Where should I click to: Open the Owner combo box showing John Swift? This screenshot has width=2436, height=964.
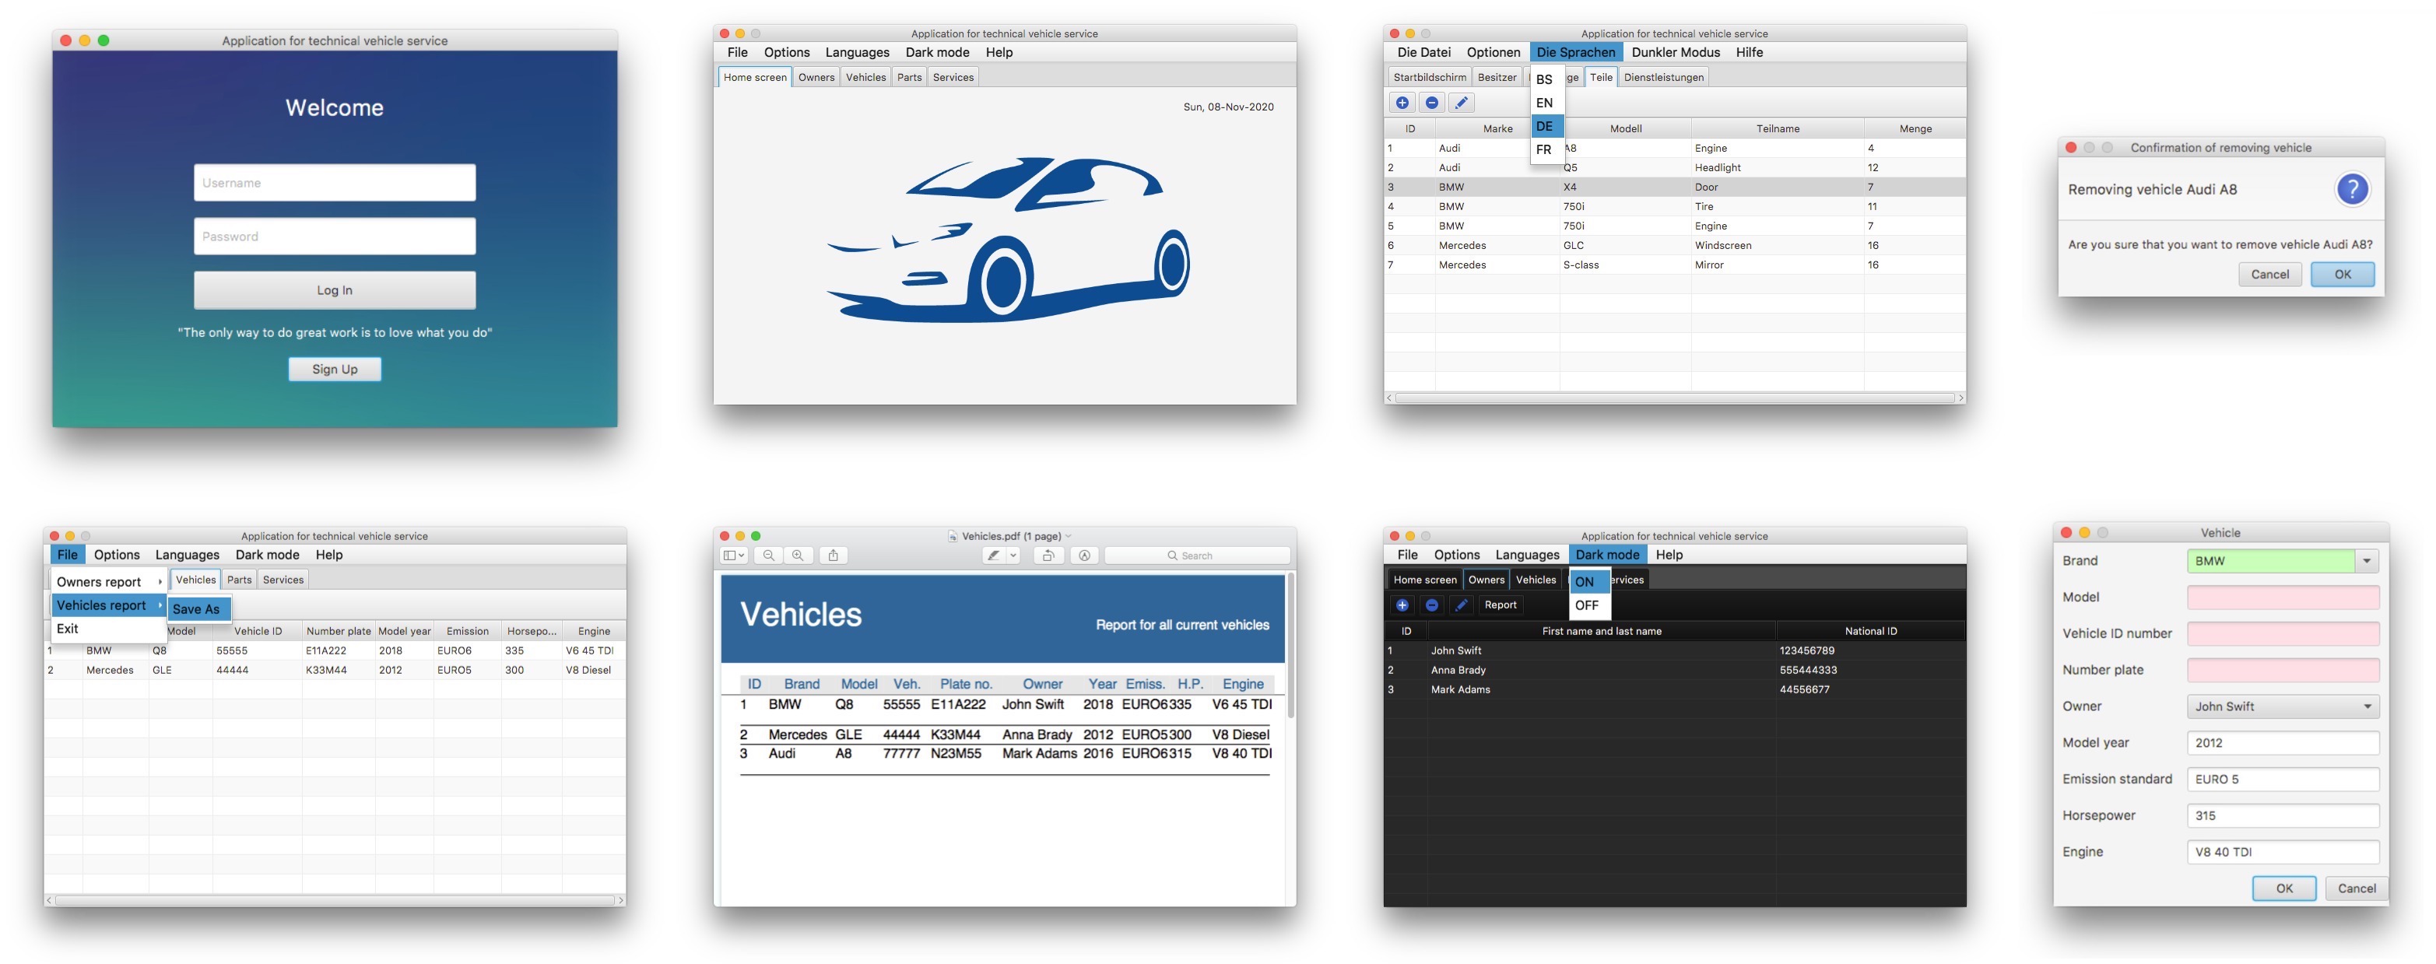[2283, 707]
